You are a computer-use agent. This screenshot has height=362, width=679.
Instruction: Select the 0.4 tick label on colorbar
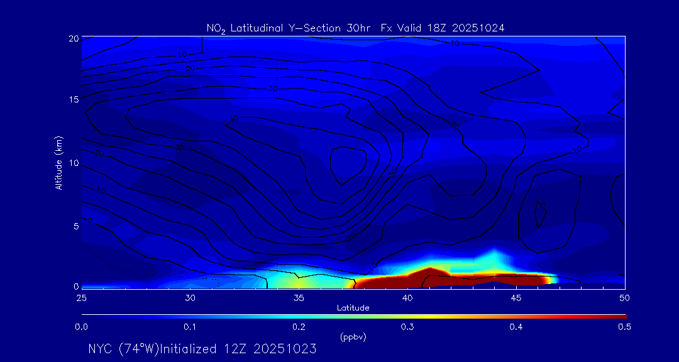pyautogui.click(x=516, y=327)
